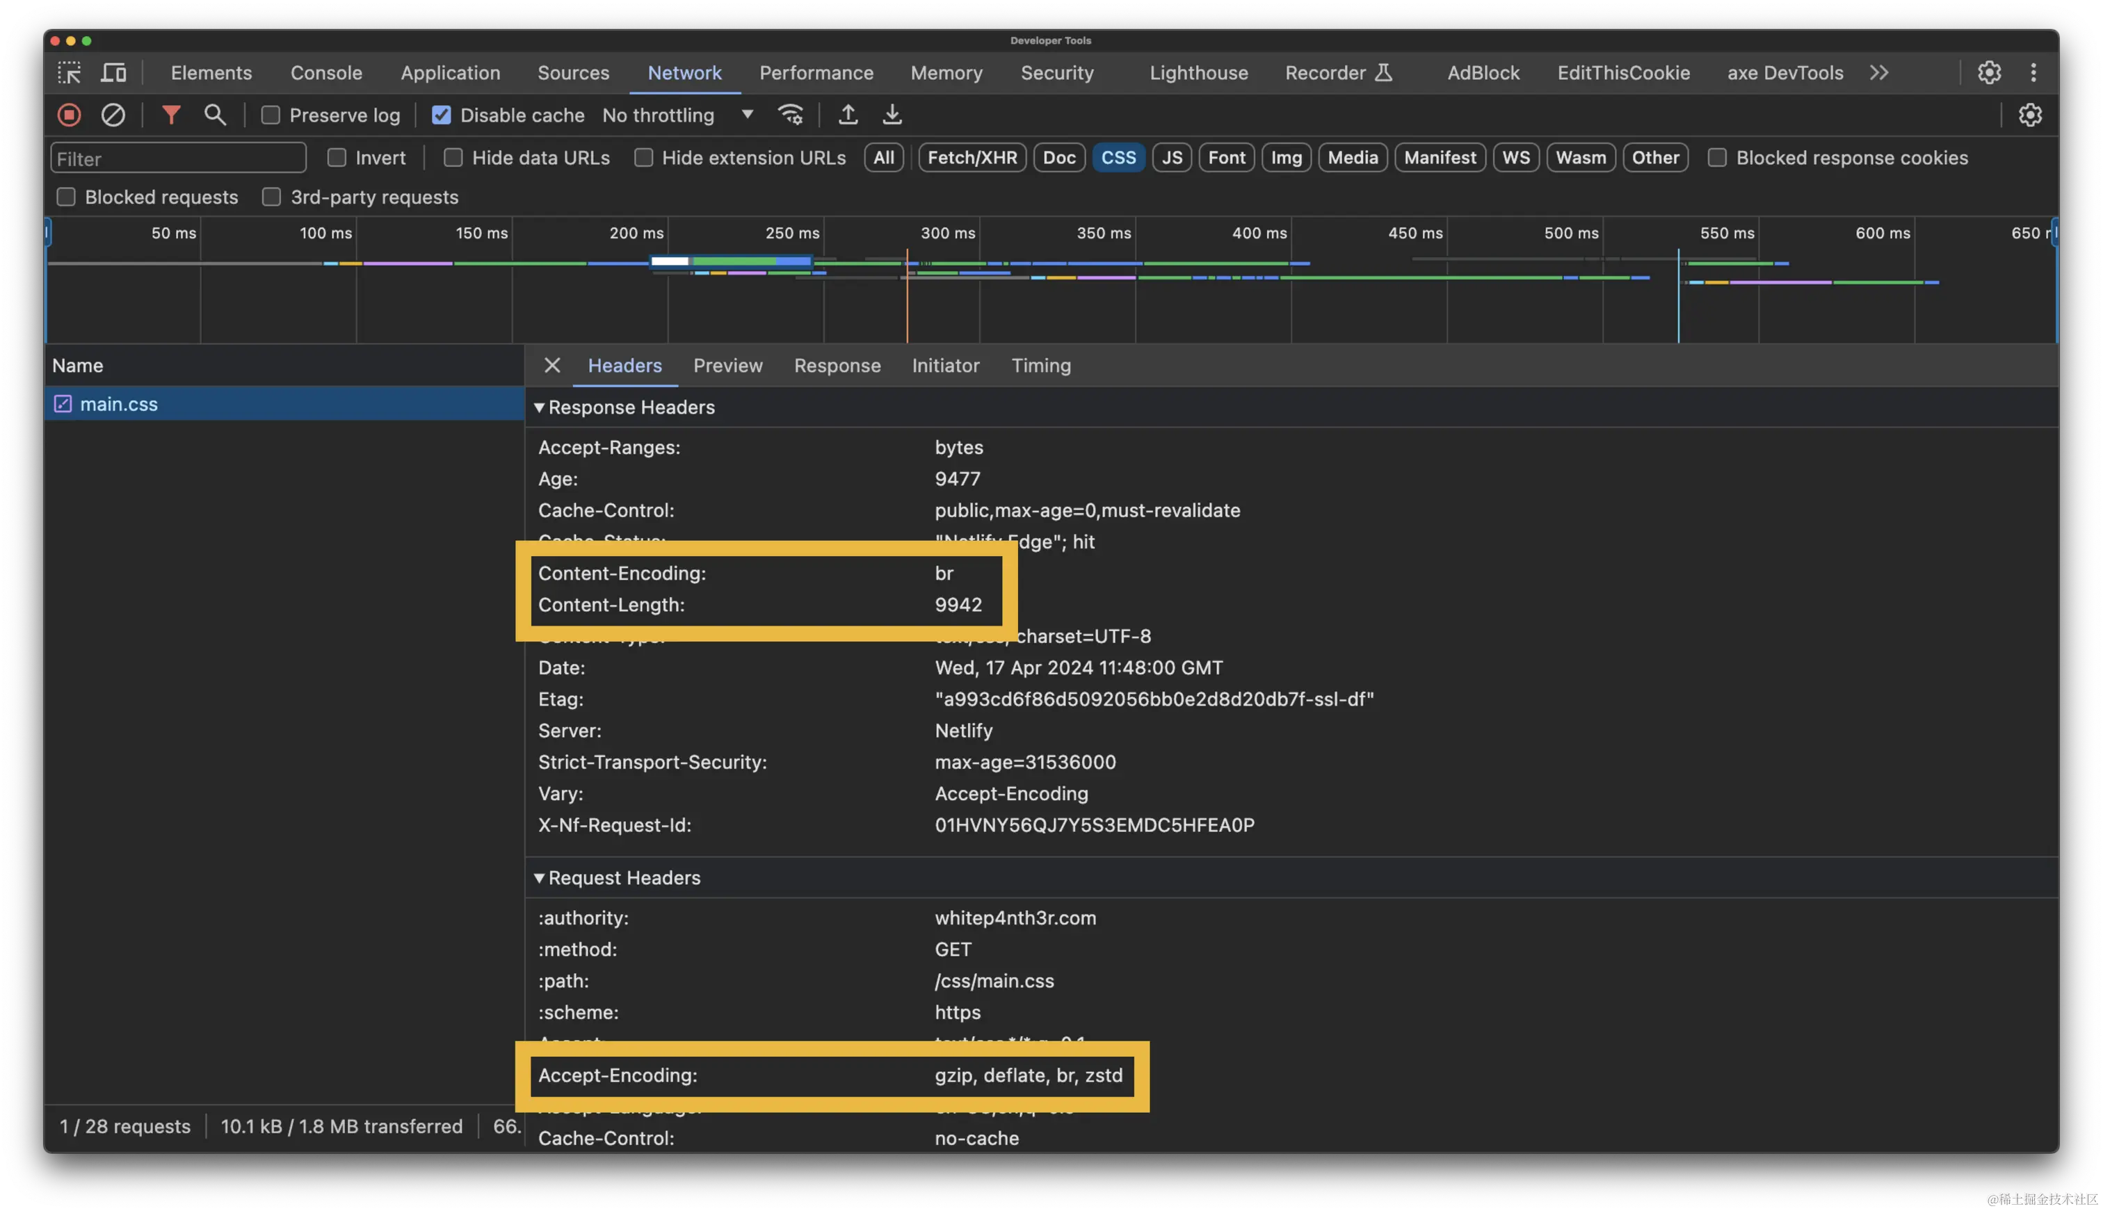Click the Filter text input field
This screenshot has height=1211, width=2103.
click(x=178, y=159)
